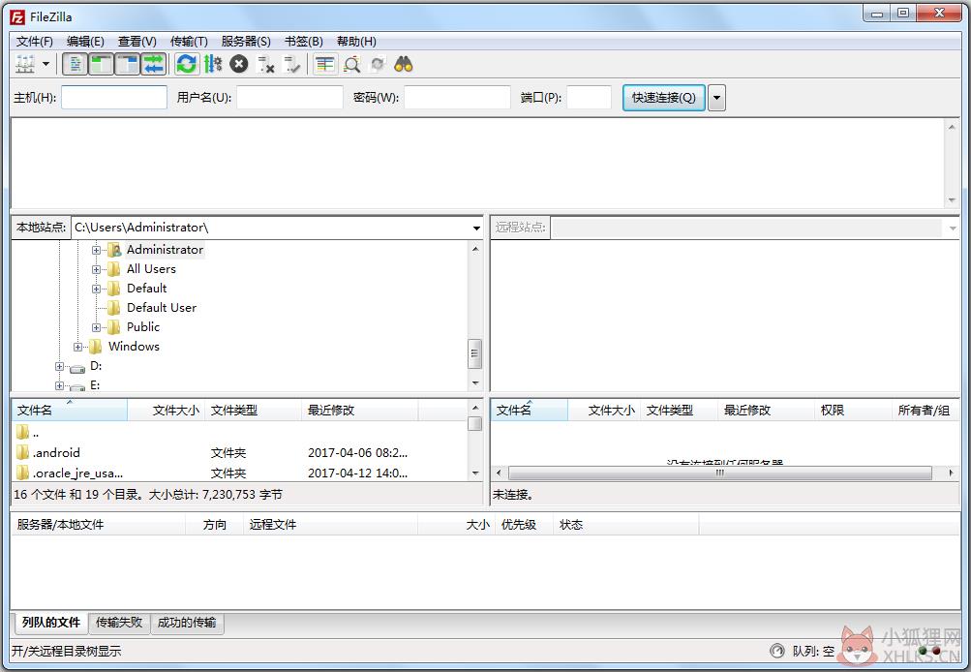Sort local files by 文件类型 column
This screenshot has height=672, width=971.
pos(253,410)
